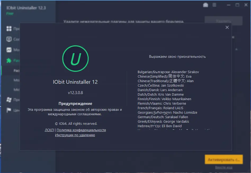Open the Инструкции по удалению link

tap(75, 135)
